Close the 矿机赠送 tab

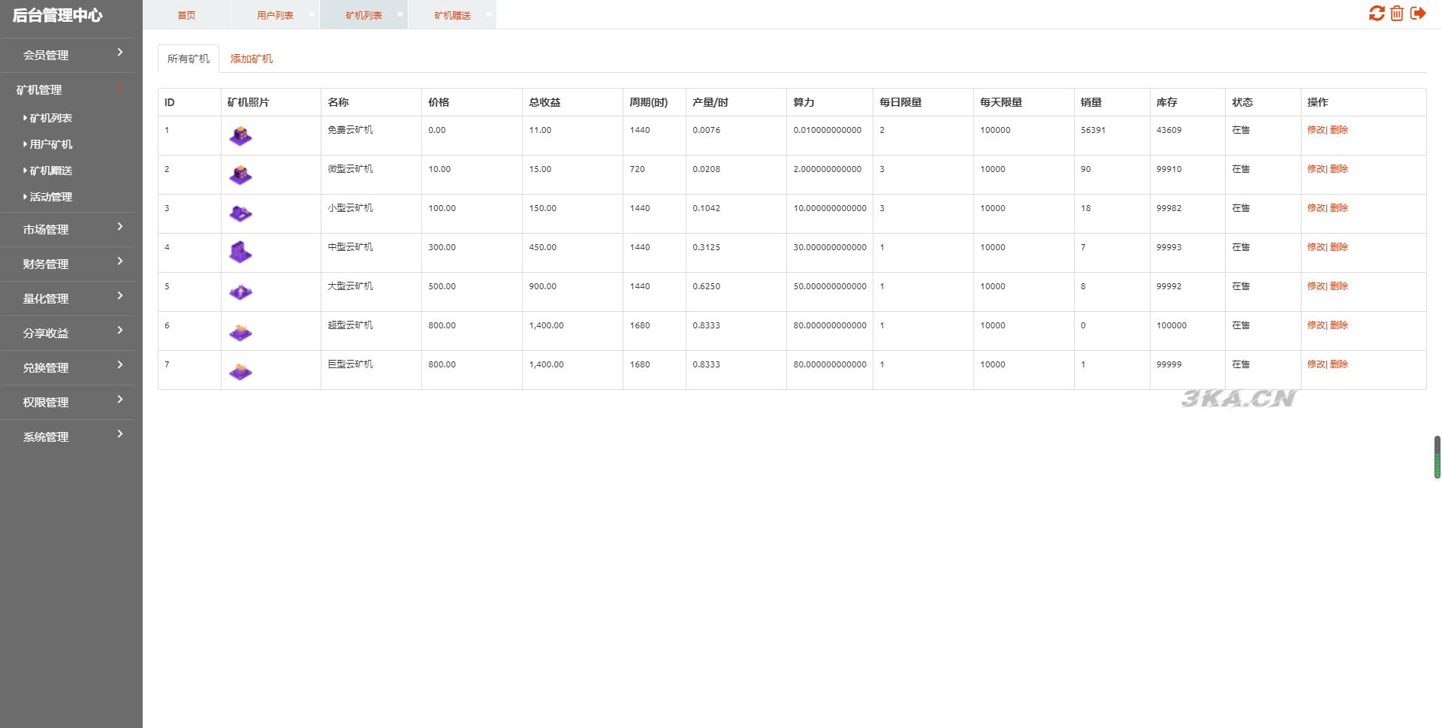(489, 14)
